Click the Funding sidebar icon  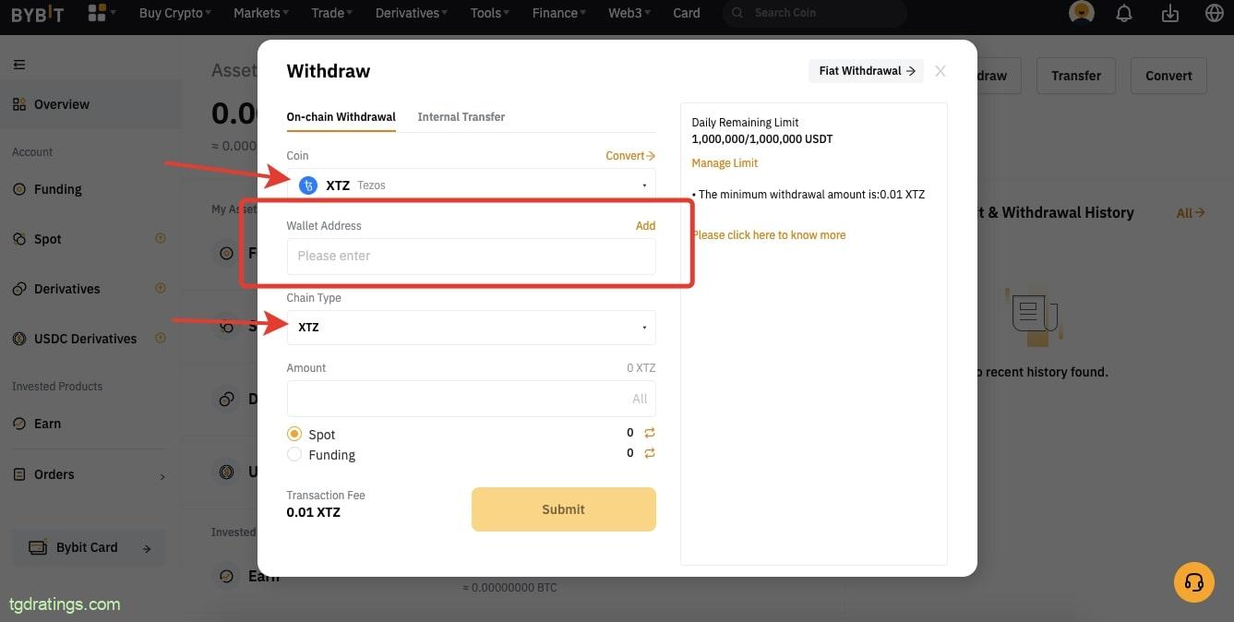pos(19,189)
